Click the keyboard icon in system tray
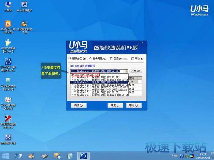 pos(176,156)
